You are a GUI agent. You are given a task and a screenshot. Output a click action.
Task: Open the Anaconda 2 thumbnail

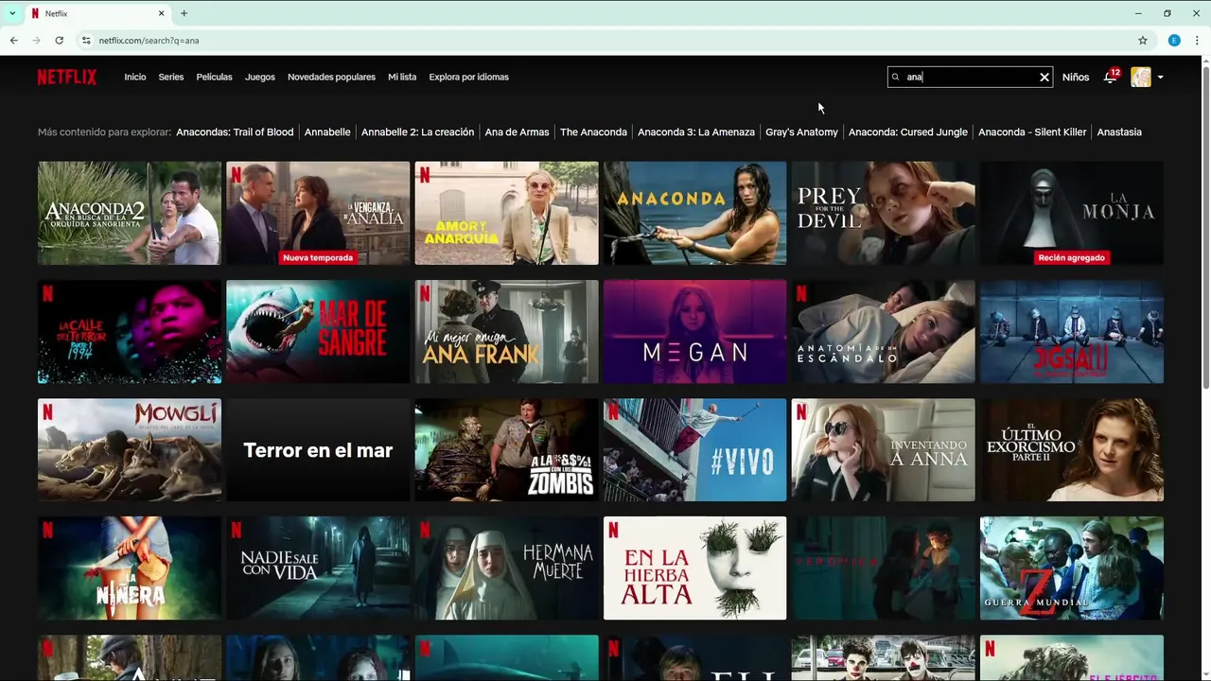[x=130, y=213]
